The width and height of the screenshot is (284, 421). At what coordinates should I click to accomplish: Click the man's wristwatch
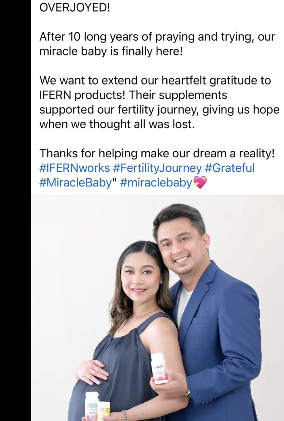[188, 394]
